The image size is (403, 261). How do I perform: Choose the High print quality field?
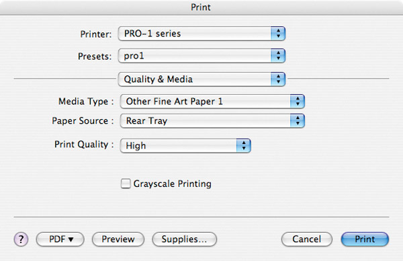click(185, 146)
